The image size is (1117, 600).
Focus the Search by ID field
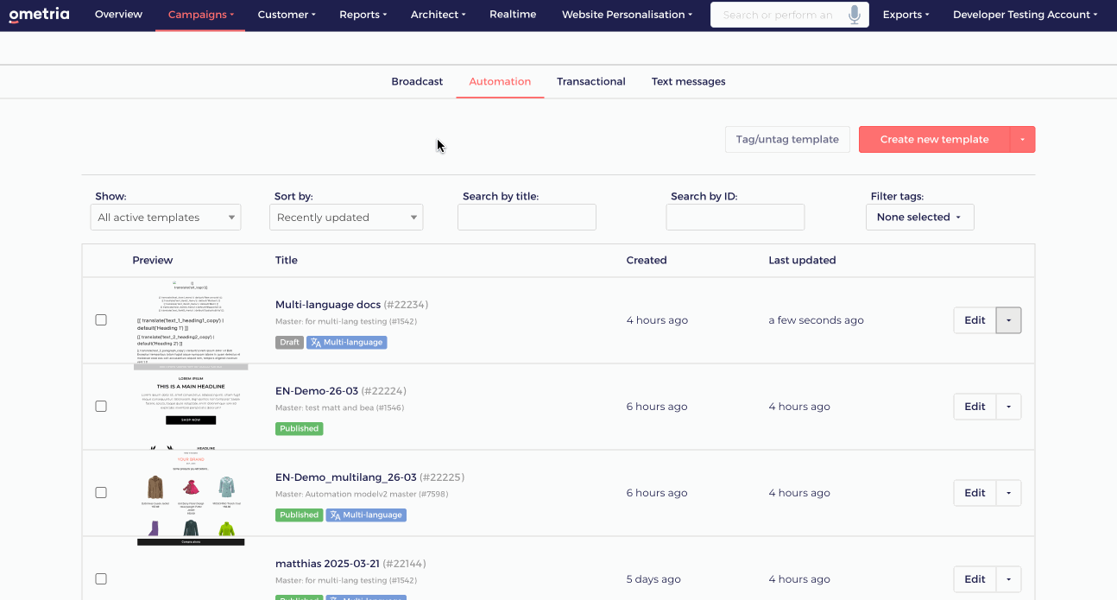point(735,218)
